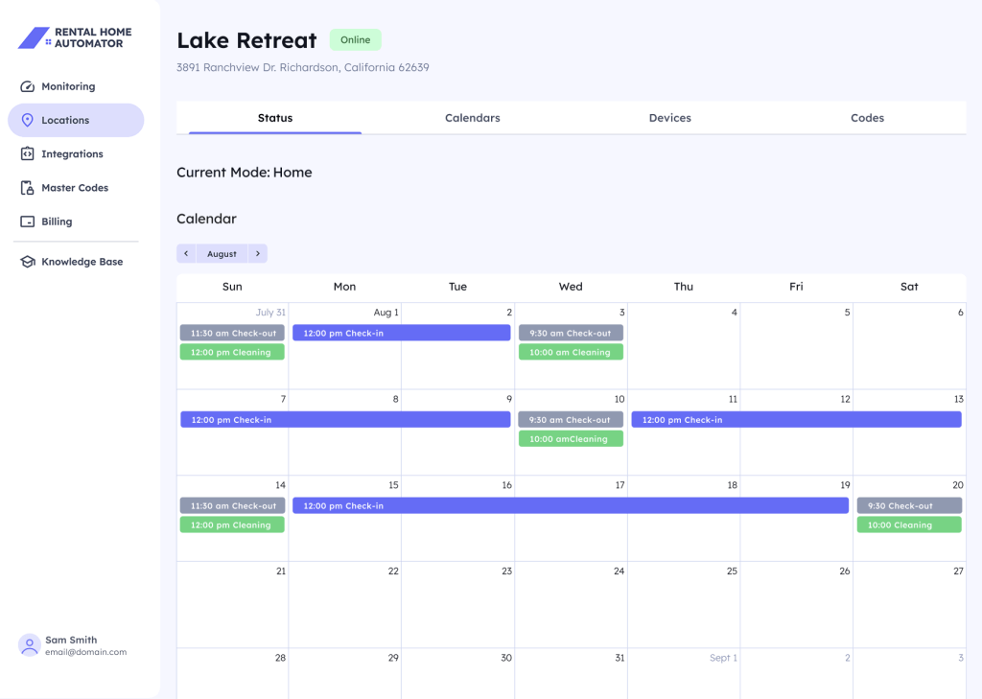Select the Aug 3 10:00 am Cleaning event
Screen dimensions: 982x699
click(x=571, y=352)
